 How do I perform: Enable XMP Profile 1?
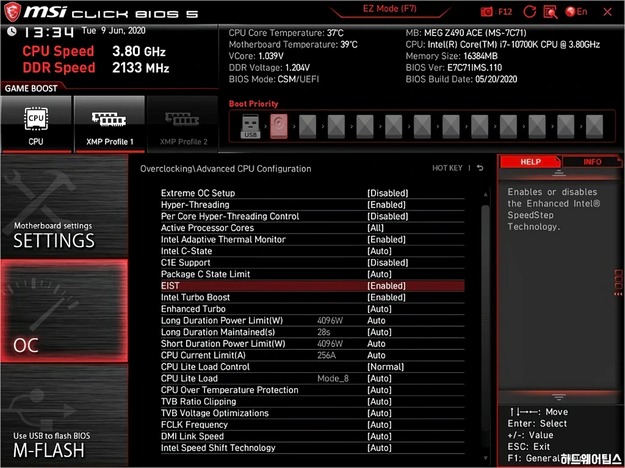pos(109,124)
